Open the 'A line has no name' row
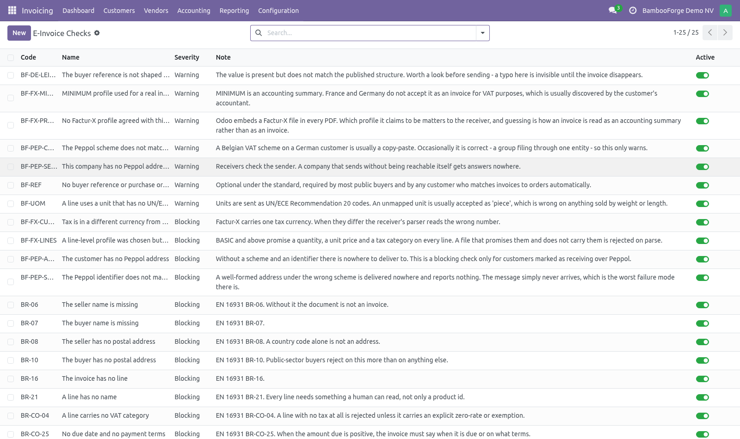This screenshot has width=740, height=439. [89, 397]
